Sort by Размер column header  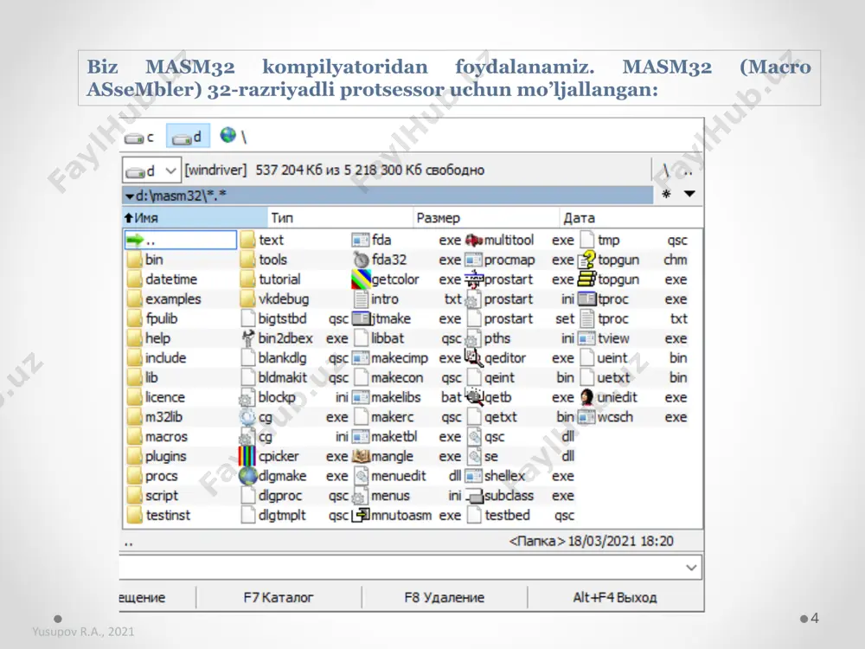click(486, 218)
